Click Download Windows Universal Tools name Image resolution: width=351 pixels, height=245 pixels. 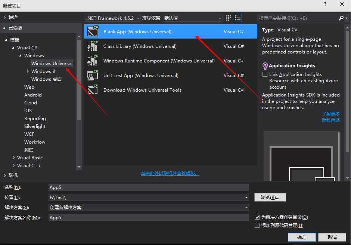[142, 90]
